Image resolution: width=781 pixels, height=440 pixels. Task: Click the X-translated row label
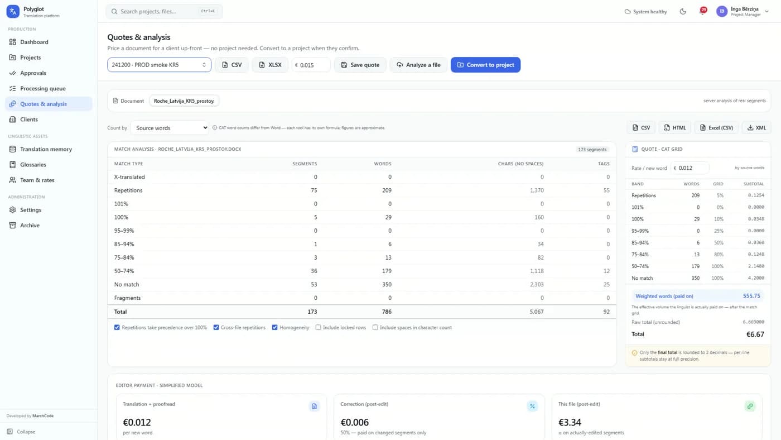tap(129, 177)
